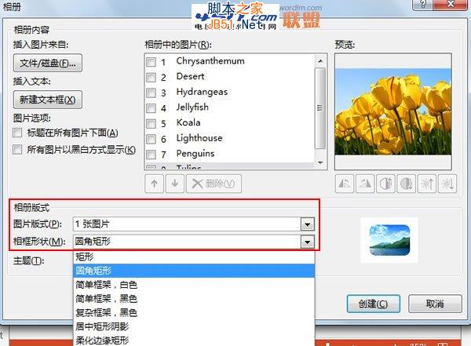Choose 柔化边缘矩形 frame option
This screenshot has width=471, height=346.
tap(194, 341)
